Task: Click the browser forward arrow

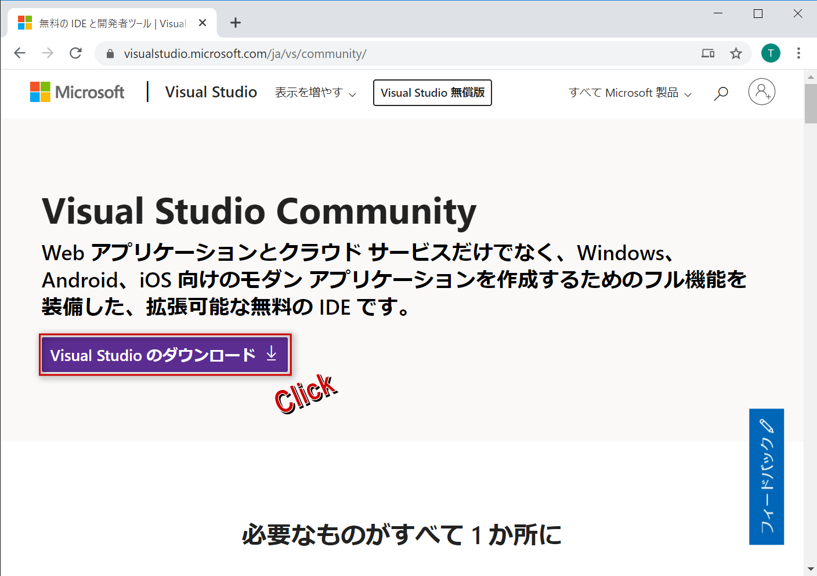Action: pyautogui.click(x=48, y=53)
